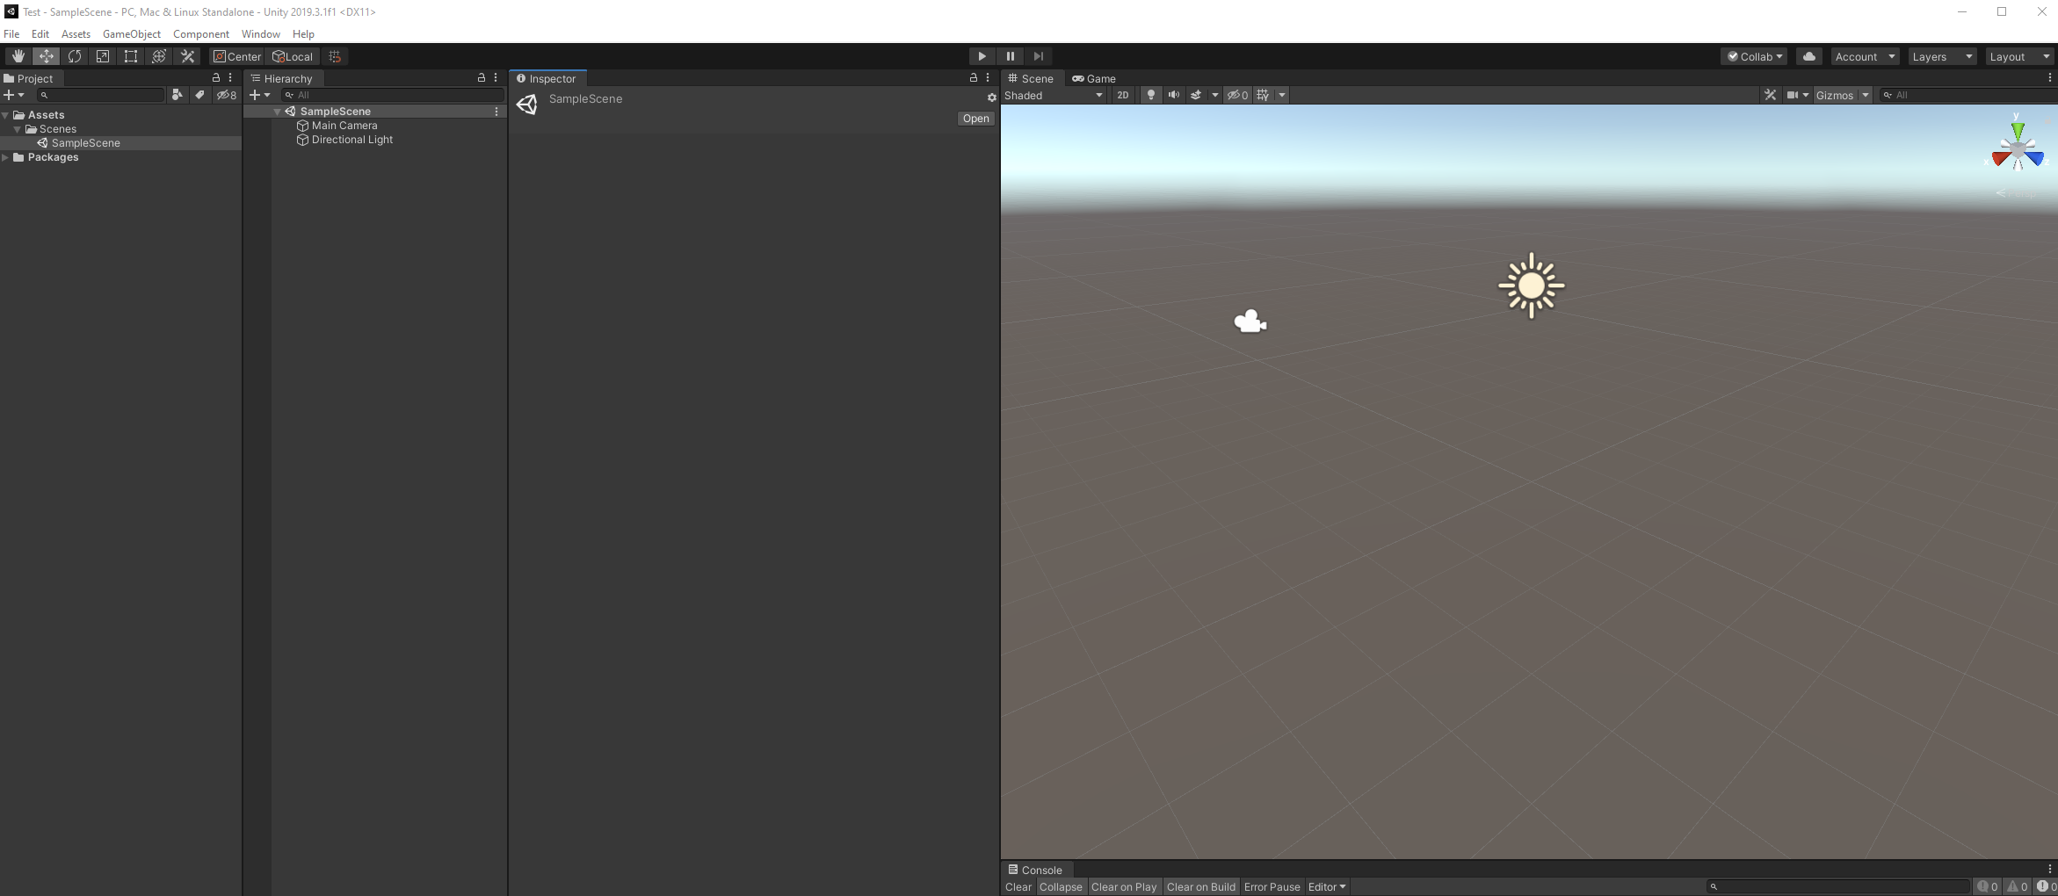
Task: Select the Transform tool
Action: point(159,56)
